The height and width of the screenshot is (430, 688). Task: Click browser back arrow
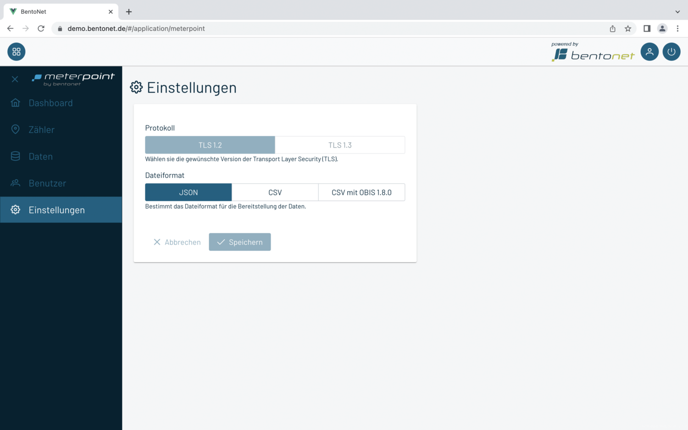point(10,28)
